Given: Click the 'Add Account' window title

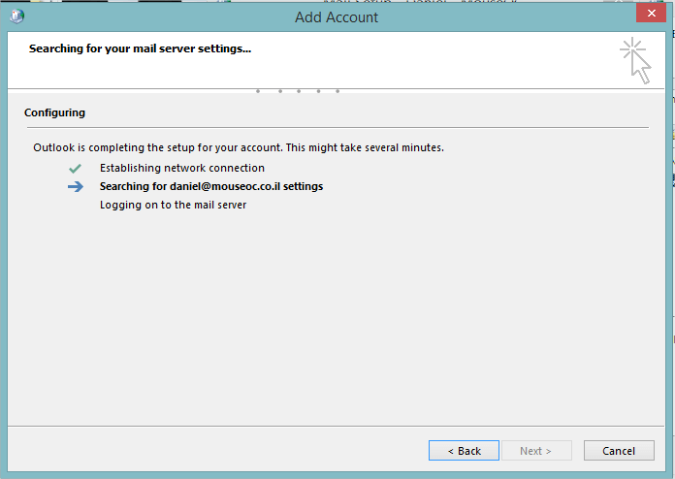Looking at the screenshot, I should (337, 17).
